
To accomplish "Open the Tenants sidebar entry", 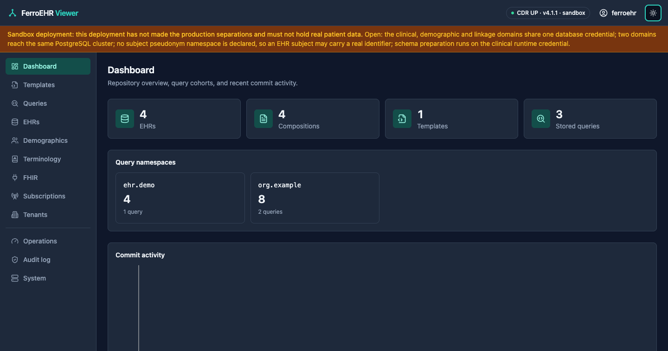I will pos(48,215).
